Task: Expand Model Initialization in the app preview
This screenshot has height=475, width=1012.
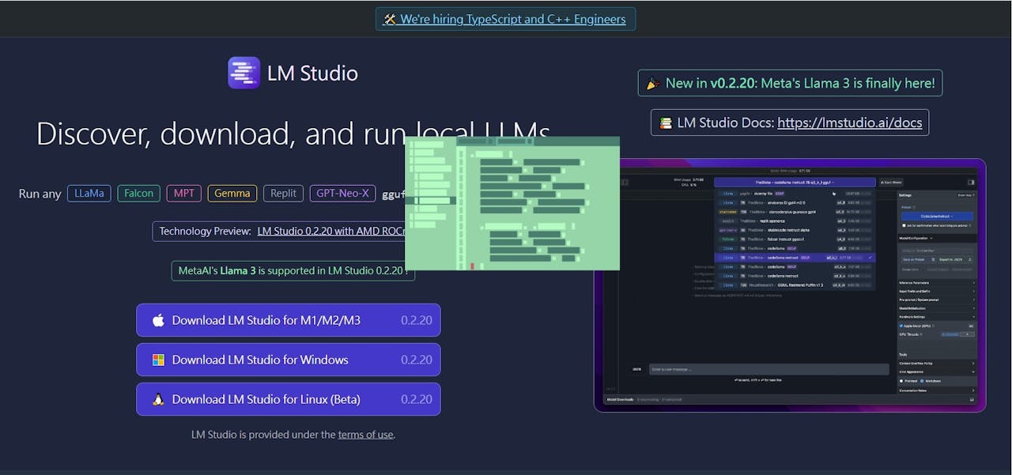Action: 937,308
